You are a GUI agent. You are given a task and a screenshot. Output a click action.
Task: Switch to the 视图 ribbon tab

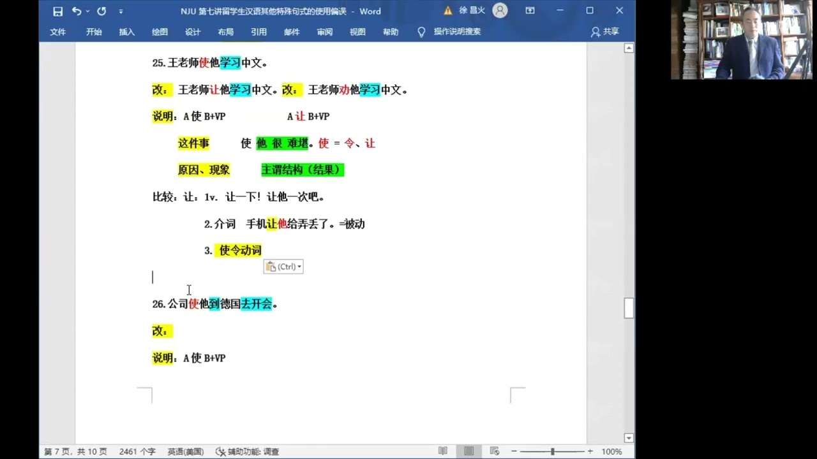[357, 32]
